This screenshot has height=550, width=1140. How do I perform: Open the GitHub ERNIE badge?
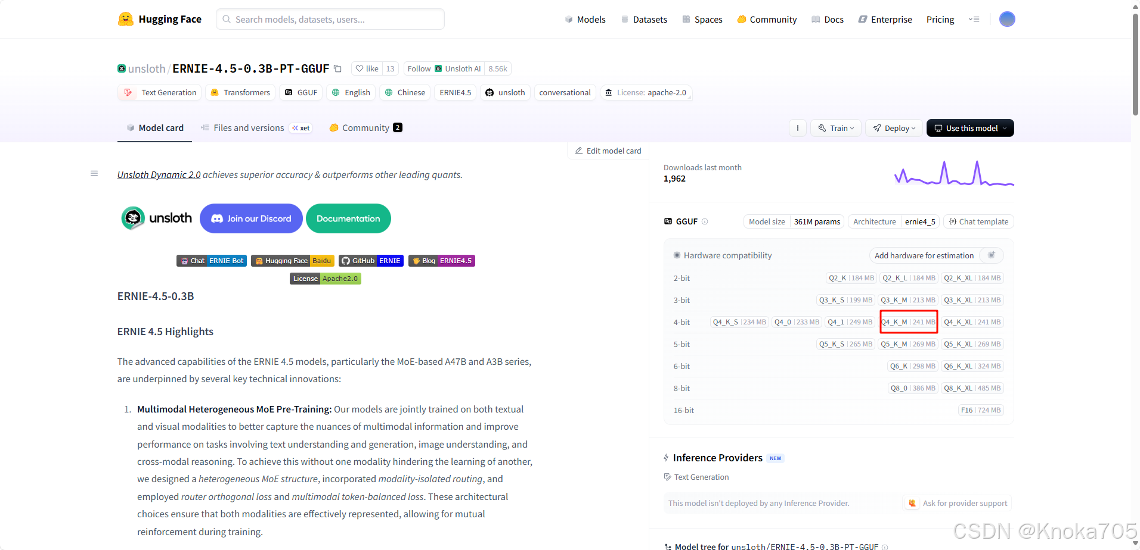371,261
